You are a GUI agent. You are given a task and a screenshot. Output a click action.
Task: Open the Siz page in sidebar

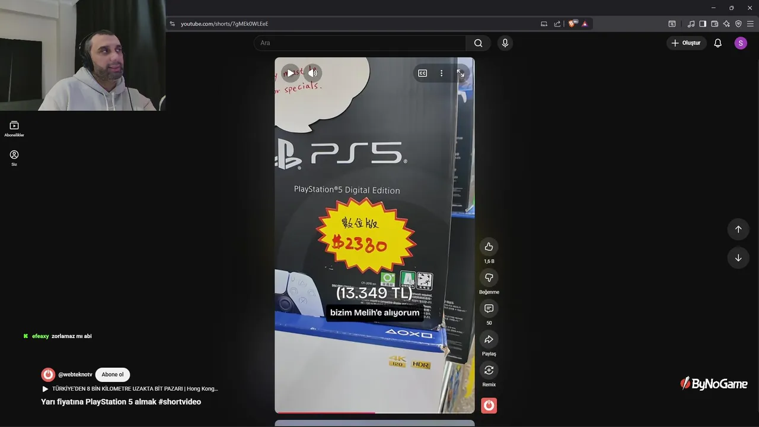(14, 158)
